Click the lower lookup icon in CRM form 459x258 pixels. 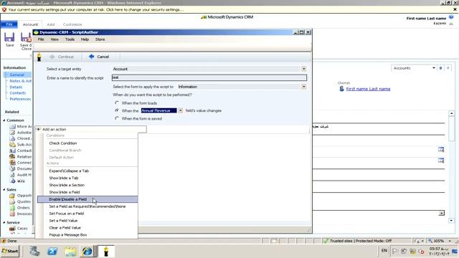[x=441, y=161]
